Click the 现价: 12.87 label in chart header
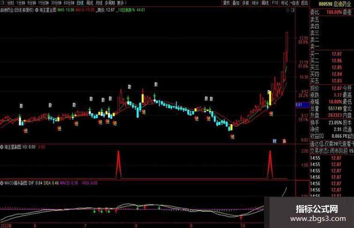Image resolution: width=354 pixels, height=228 pixels. [x=105, y=10]
